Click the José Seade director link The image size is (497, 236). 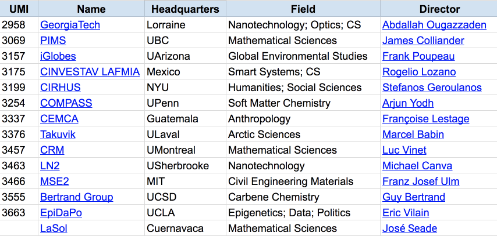click(410, 228)
